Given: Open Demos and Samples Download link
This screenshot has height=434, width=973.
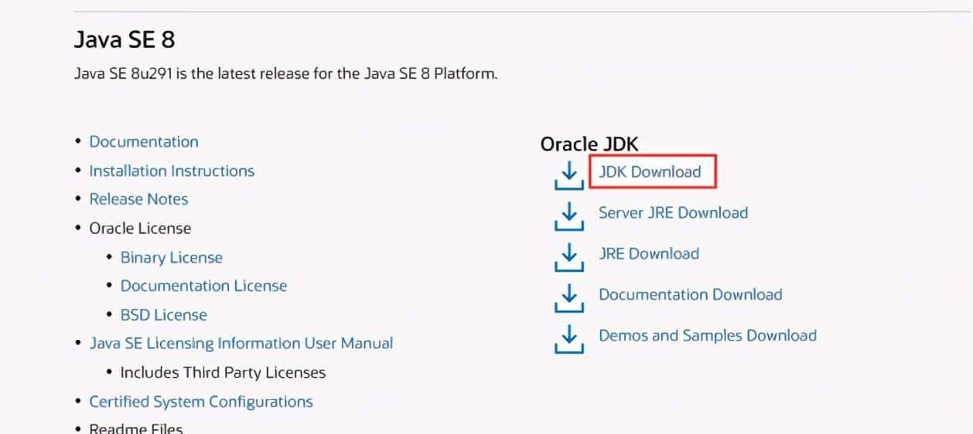Looking at the screenshot, I should (x=708, y=335).
